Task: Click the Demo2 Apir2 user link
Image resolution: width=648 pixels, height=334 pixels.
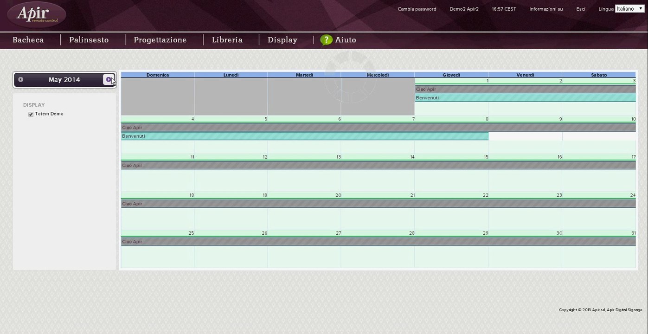Action: point(464,9)
